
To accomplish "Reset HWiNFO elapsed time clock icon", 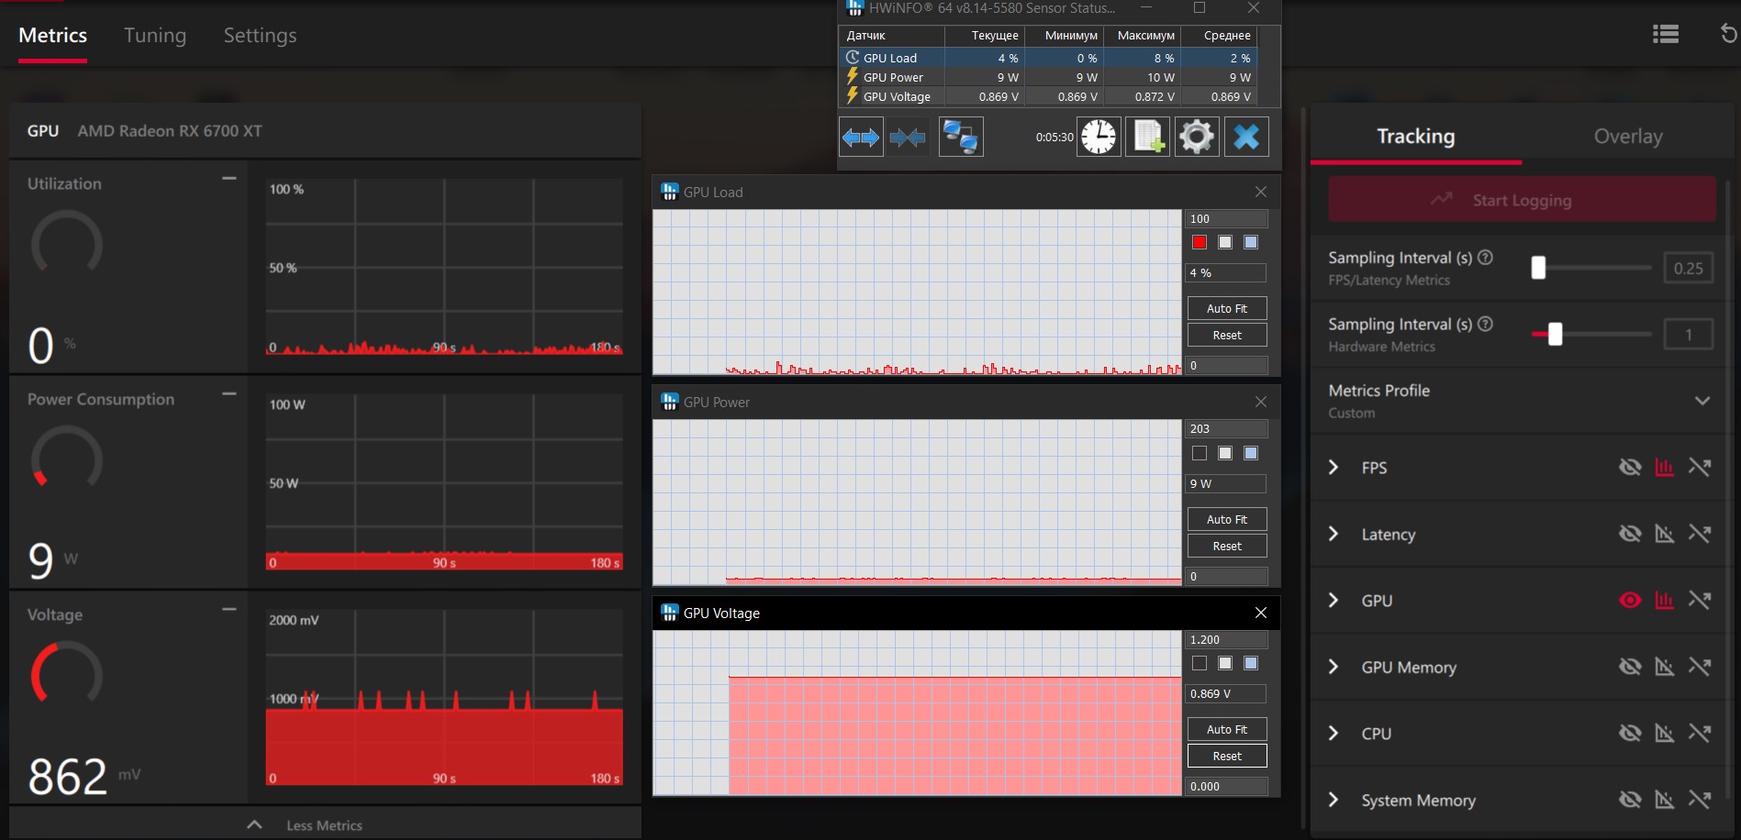I will click(1099, 138).
